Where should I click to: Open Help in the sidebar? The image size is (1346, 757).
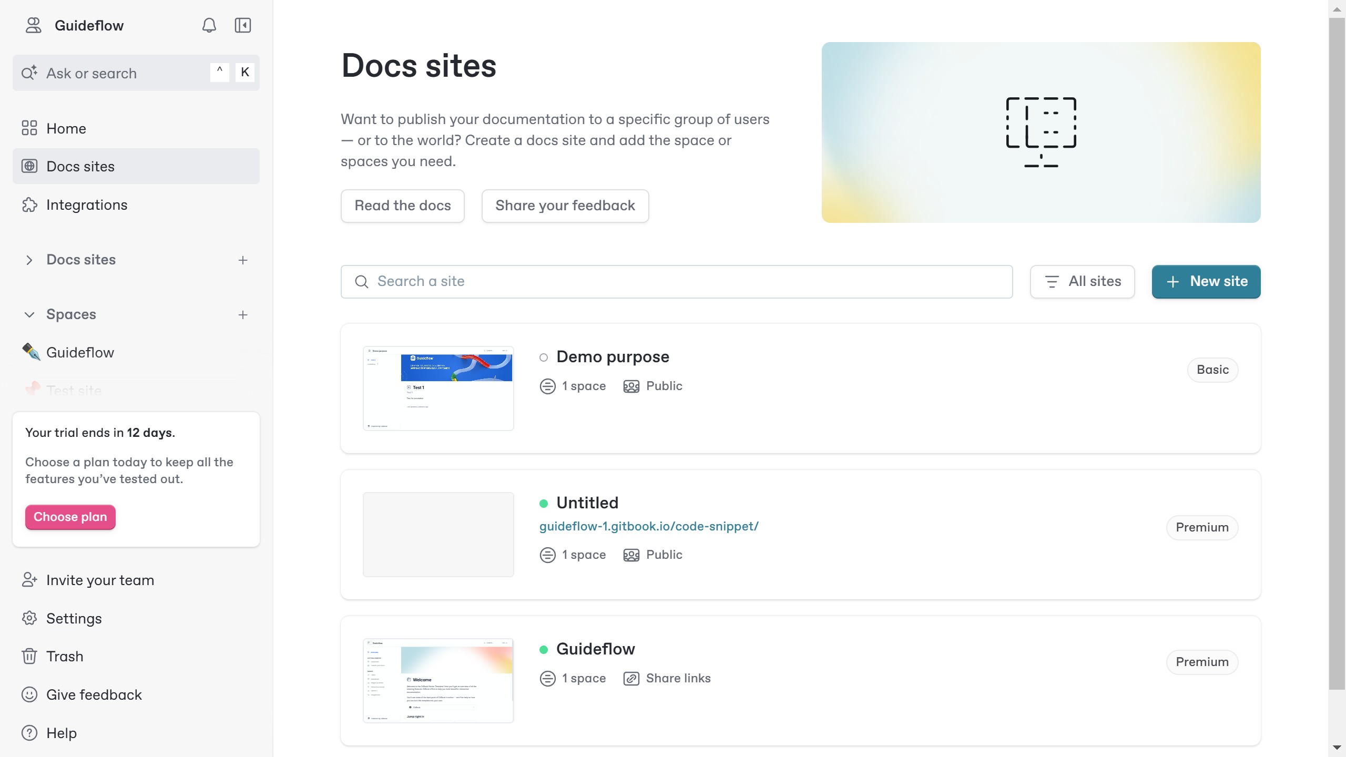136,733
